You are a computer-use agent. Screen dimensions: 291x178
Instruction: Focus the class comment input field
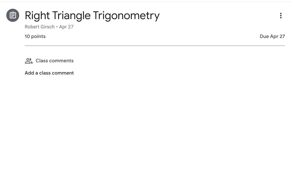point(49,73)
